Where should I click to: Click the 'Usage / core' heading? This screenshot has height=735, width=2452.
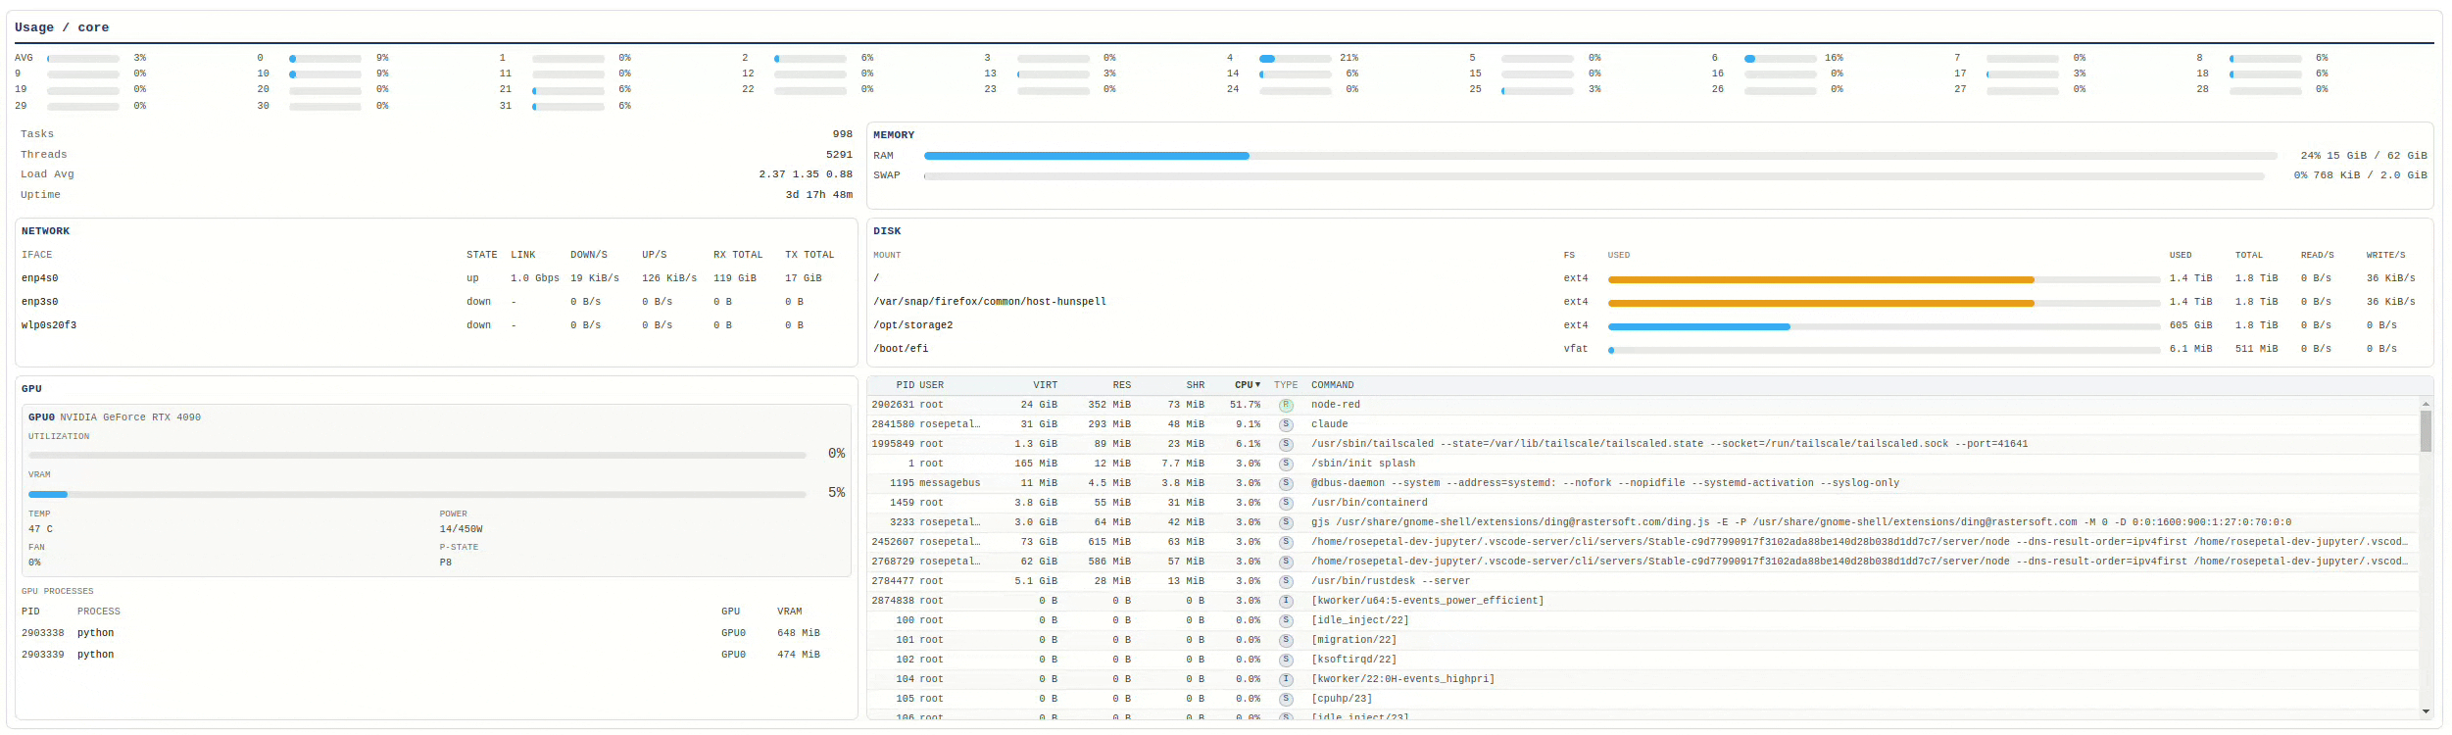pos(62,27)
